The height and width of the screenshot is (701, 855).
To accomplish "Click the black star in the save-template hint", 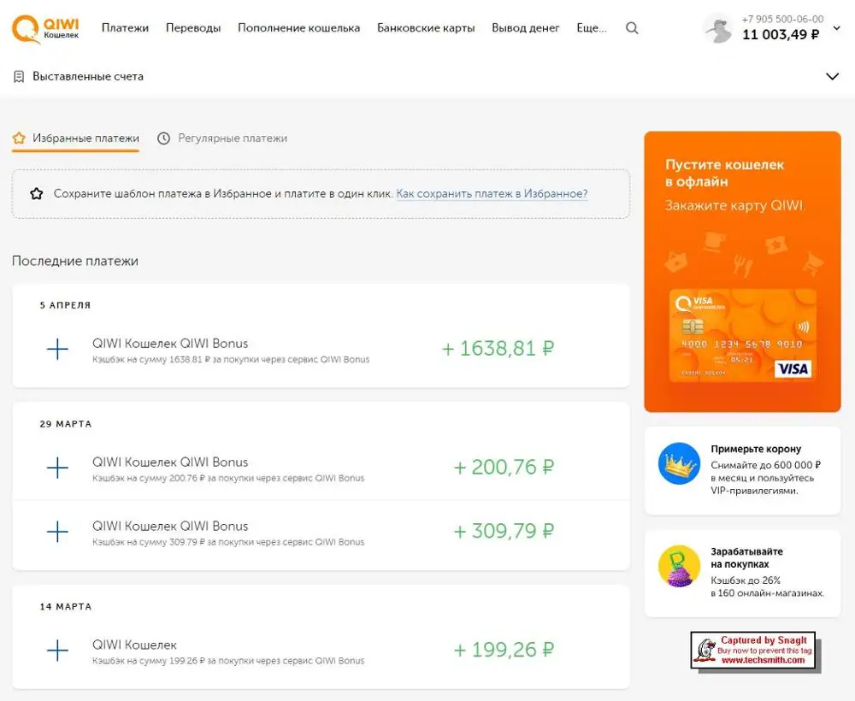I will coord(37,193).
